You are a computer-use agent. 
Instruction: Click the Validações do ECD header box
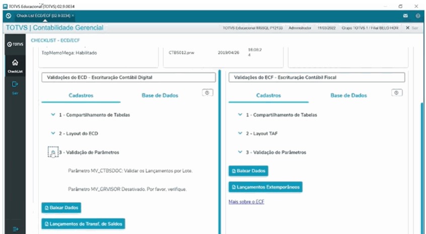coord(128,77)
